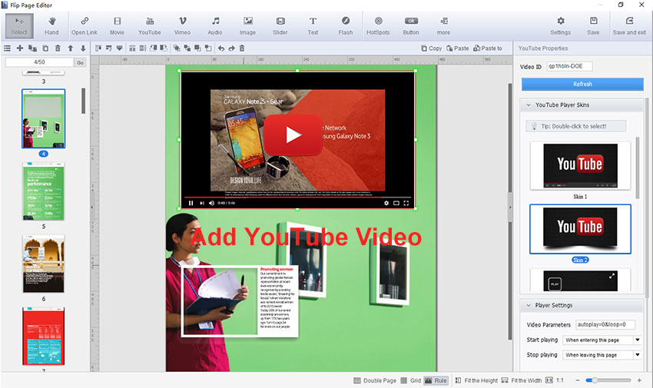Open Paste to option

click(488, 48)
